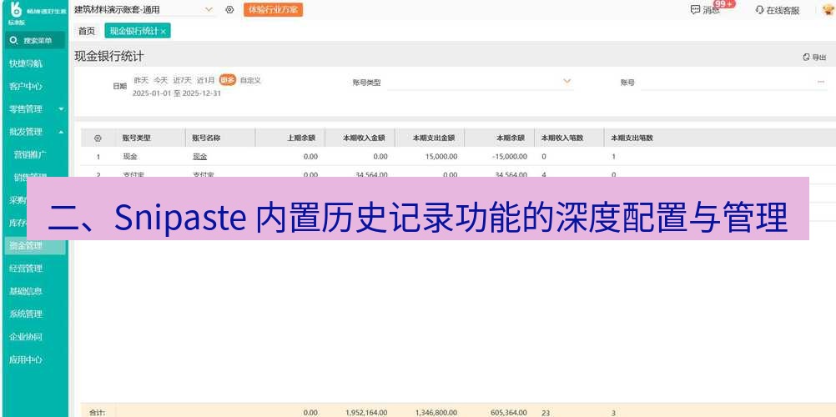The width and height of the screenshot is (836, 417).
Task: Close the 现金银行统计 tab
Action: pos(164,32)
